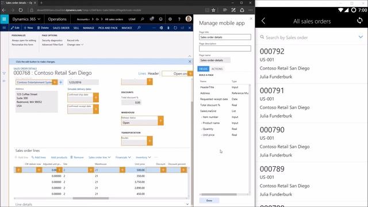Click Done in Manage mobile app
Screen dimensions: 368x207
click(209, 201)
